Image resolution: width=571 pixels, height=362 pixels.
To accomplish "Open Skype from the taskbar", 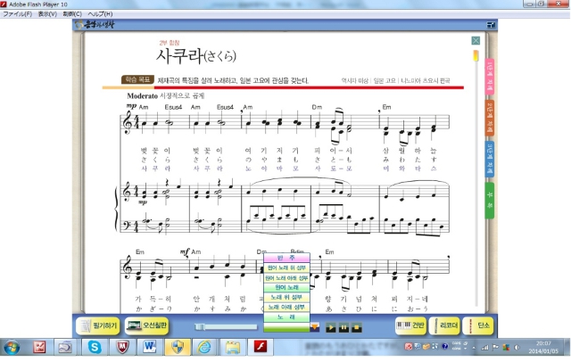I will pos(95,347).
